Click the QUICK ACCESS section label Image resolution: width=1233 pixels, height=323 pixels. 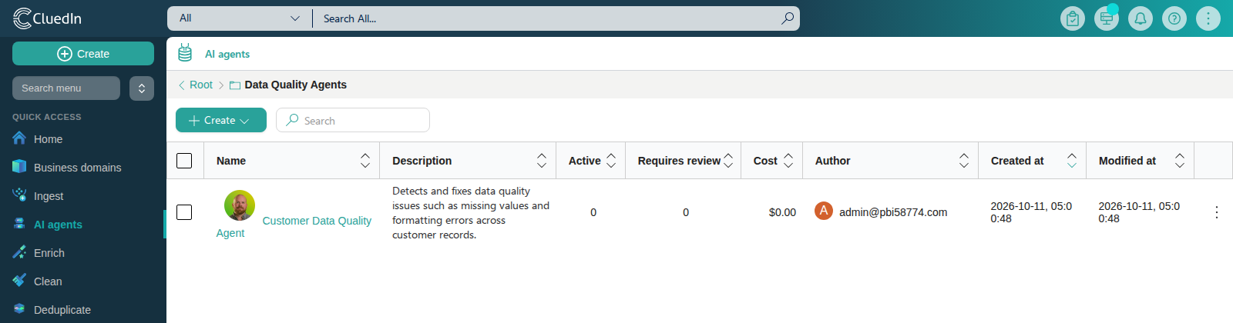click(x=47, y=117)
